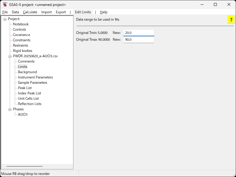Open the Edit Limits menu
This screenshot has height=177, width=236.
83,12
